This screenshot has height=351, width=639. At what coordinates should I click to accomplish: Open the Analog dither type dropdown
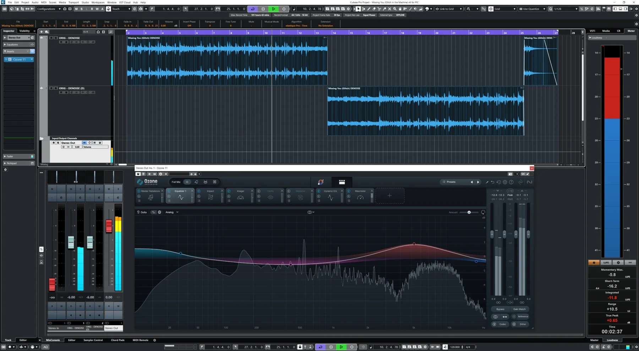(172, 212)
